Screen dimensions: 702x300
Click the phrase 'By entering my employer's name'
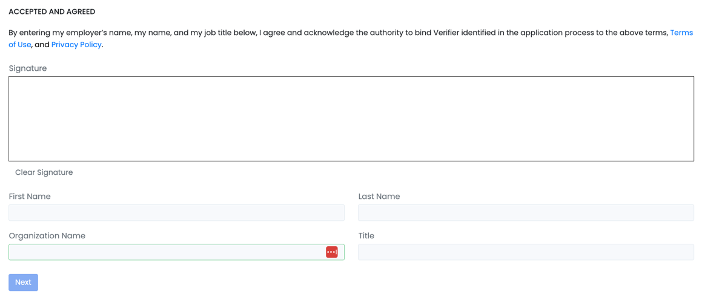point(68,33)
